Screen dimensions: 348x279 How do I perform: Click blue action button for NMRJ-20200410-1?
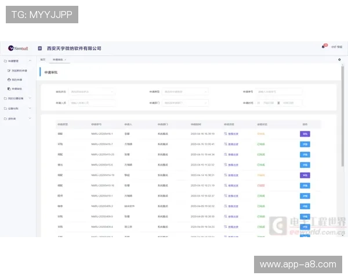[x=305, y=196]
